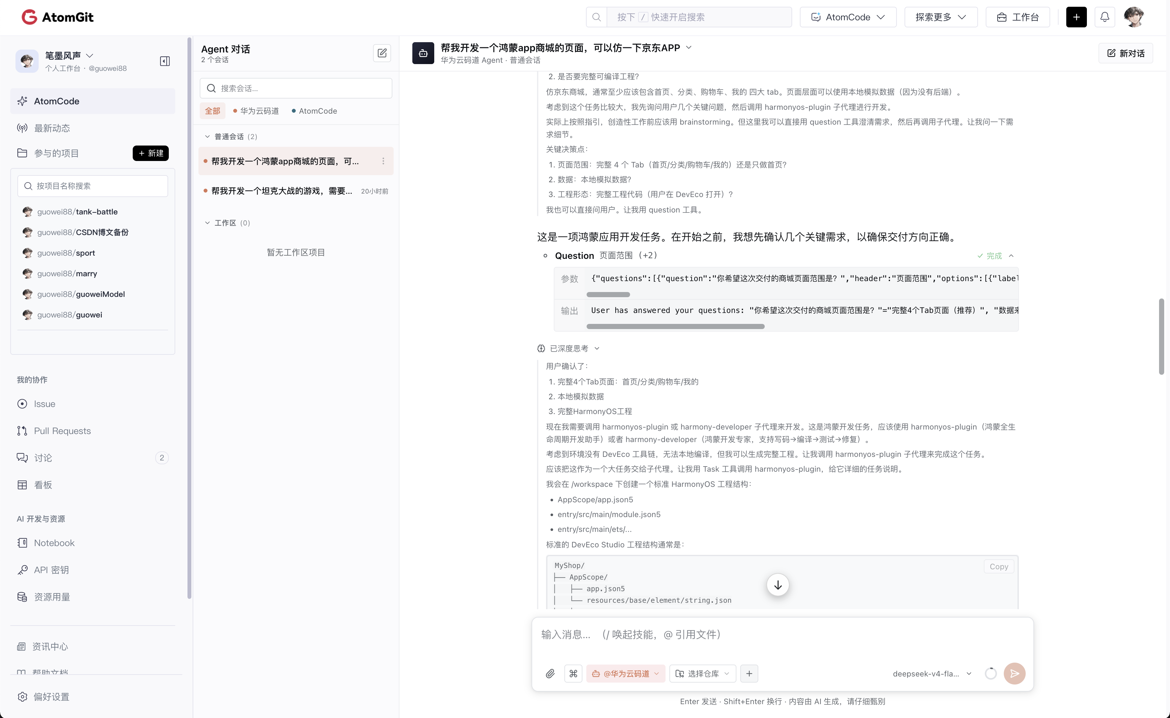The height and width of the screenshot is (718, 1170).
Task: Open @华为云码道 agent selector
Action: (x=626, y=673)
